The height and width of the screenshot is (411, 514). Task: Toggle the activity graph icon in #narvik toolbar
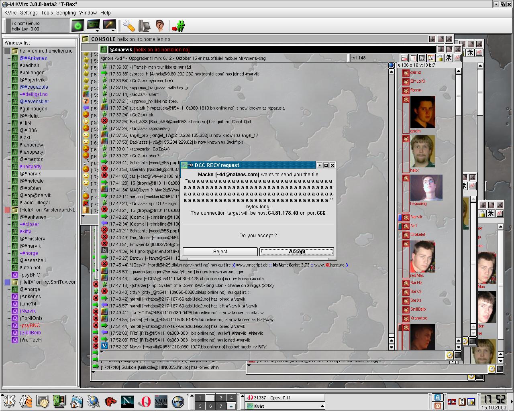(x=457, y=58)
